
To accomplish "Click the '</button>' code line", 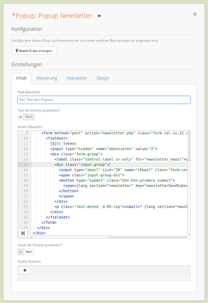I will (x=68, y=191).
